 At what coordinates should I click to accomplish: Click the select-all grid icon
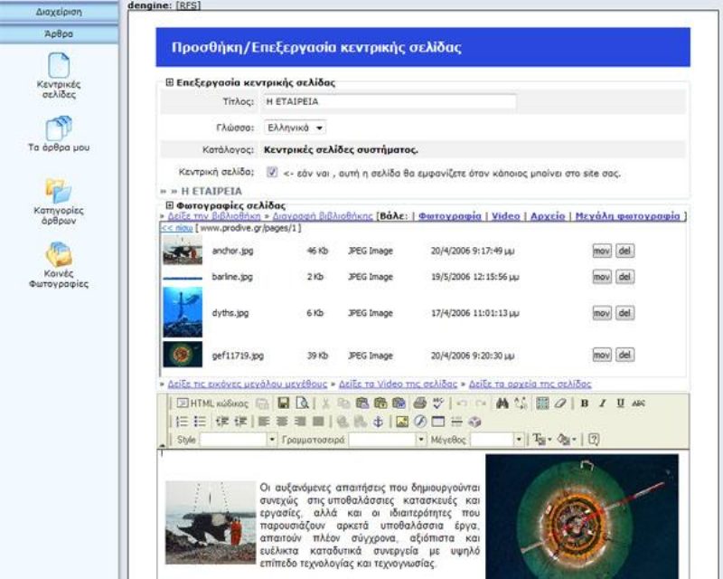pos(542,403)
